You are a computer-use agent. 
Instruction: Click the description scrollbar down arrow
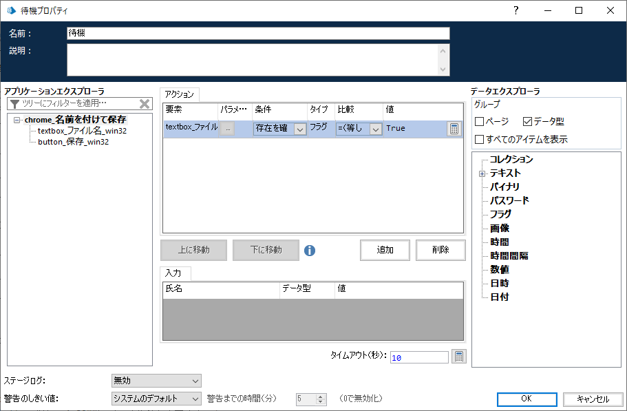pos(443,69)
